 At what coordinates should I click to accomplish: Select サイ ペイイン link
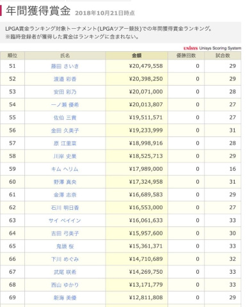pyautogui.click(x=65, y=221)
